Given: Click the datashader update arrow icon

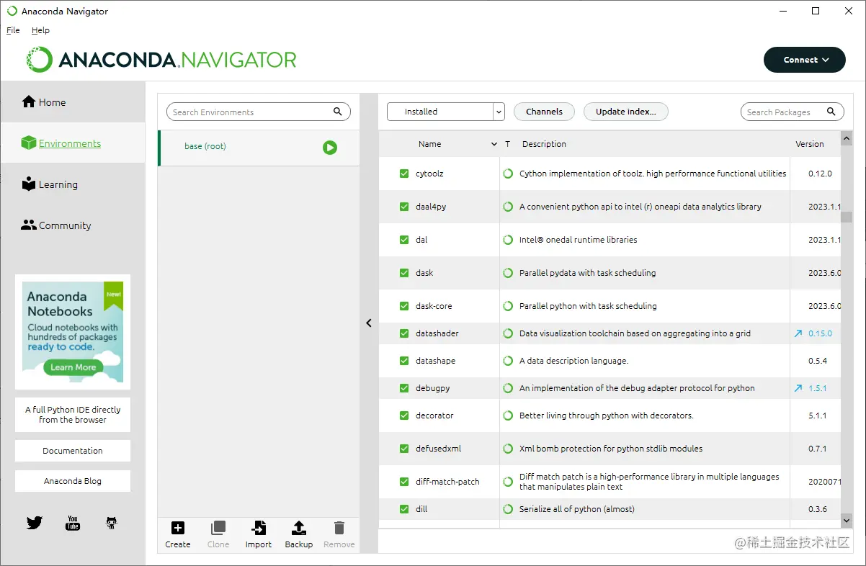Looking at the screenshot, I should [x=798, y=333].
